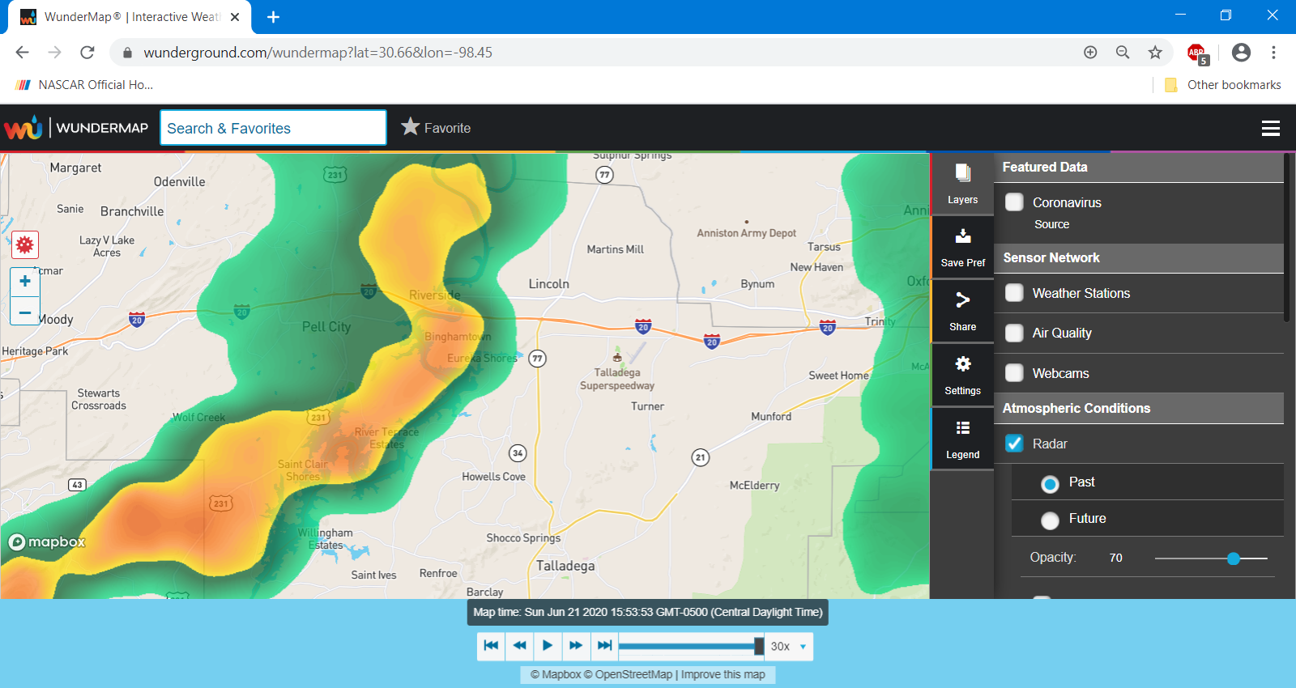Open the Share option

click(x=962, y=311)
